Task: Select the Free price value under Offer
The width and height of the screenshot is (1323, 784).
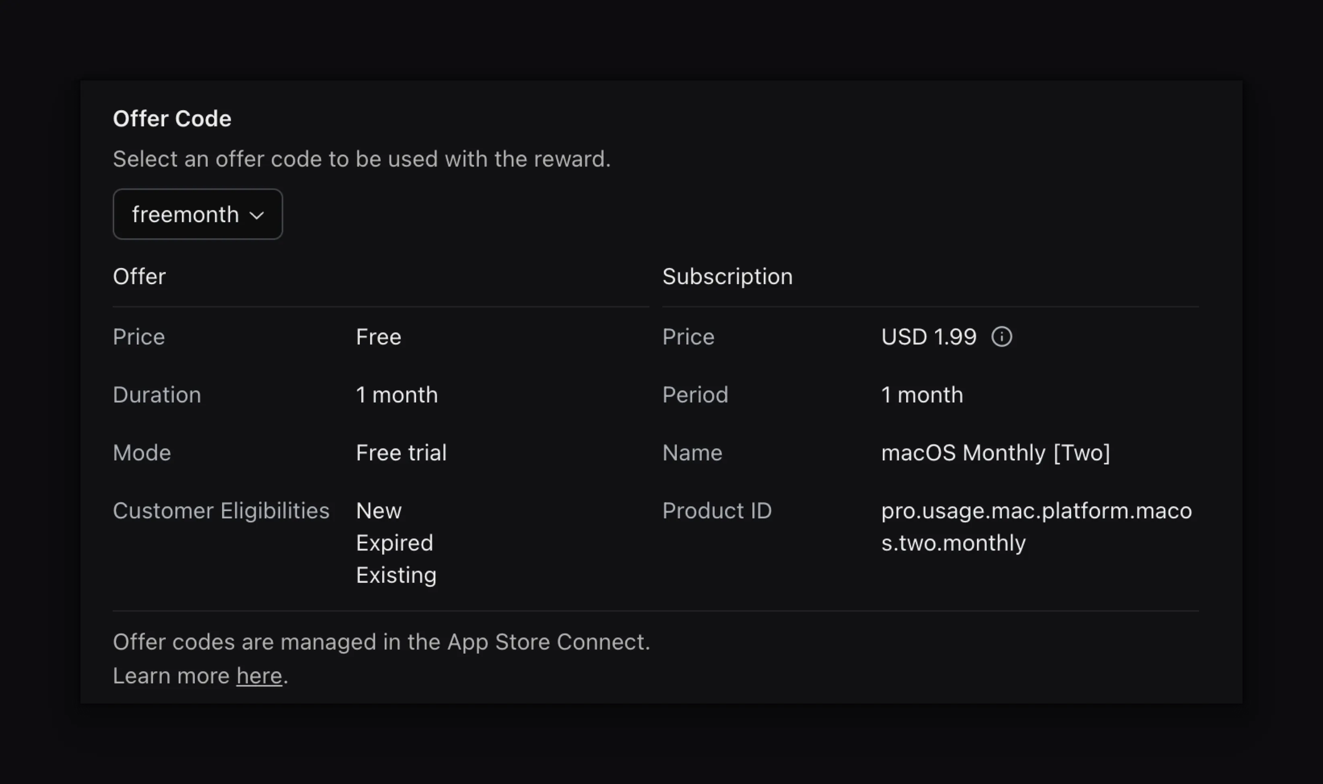Action: tap(378, 336)
